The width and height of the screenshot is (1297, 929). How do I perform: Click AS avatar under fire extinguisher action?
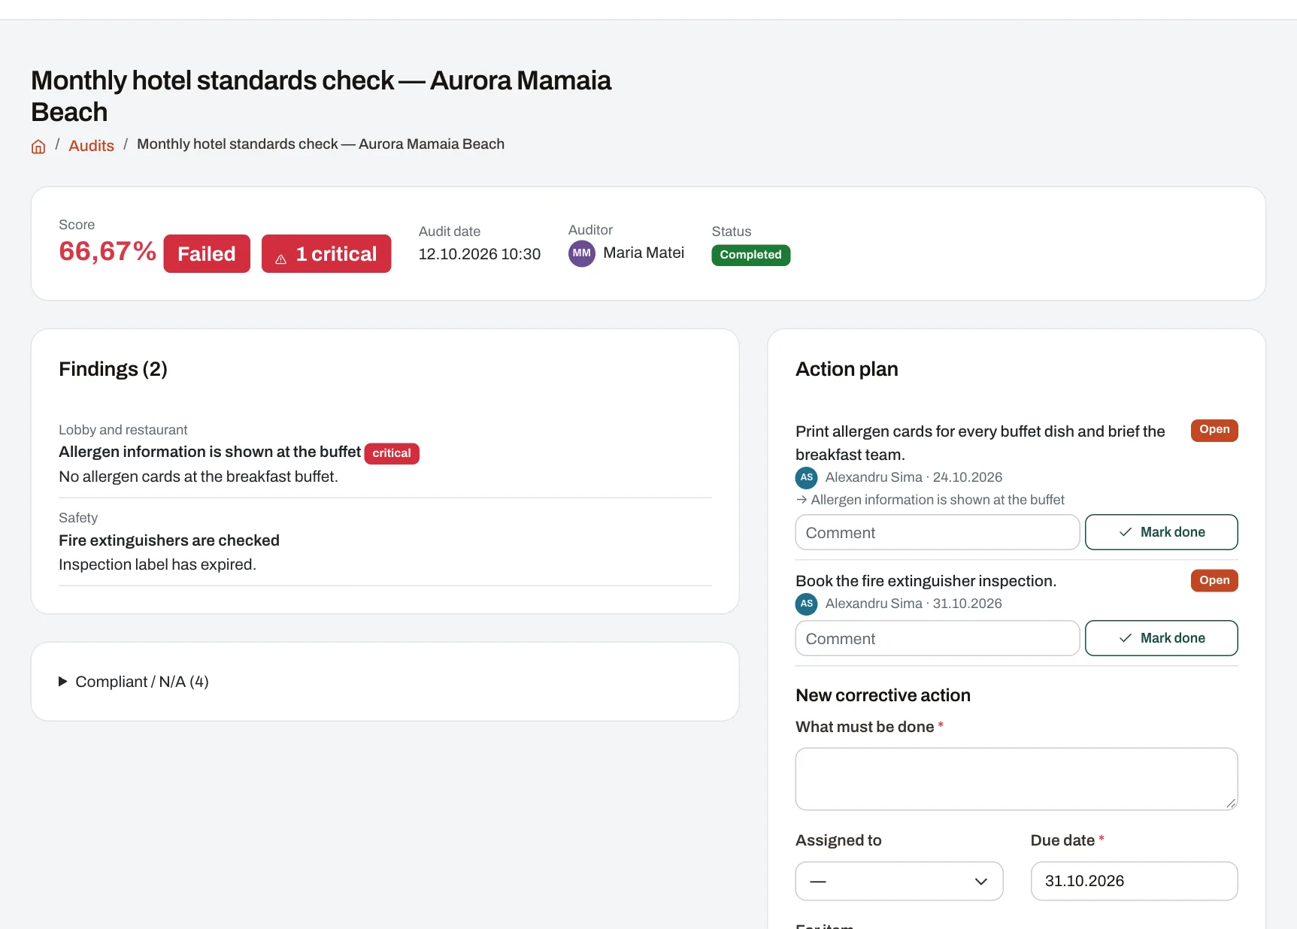(x=806, y=604)
